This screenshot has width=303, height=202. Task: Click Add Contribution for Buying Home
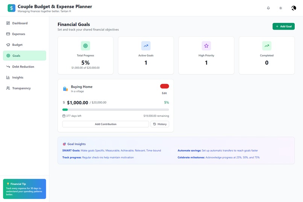click(106, 124)
